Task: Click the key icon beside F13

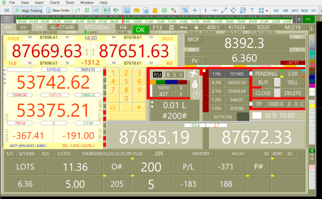Action: [x=183, y=27]
